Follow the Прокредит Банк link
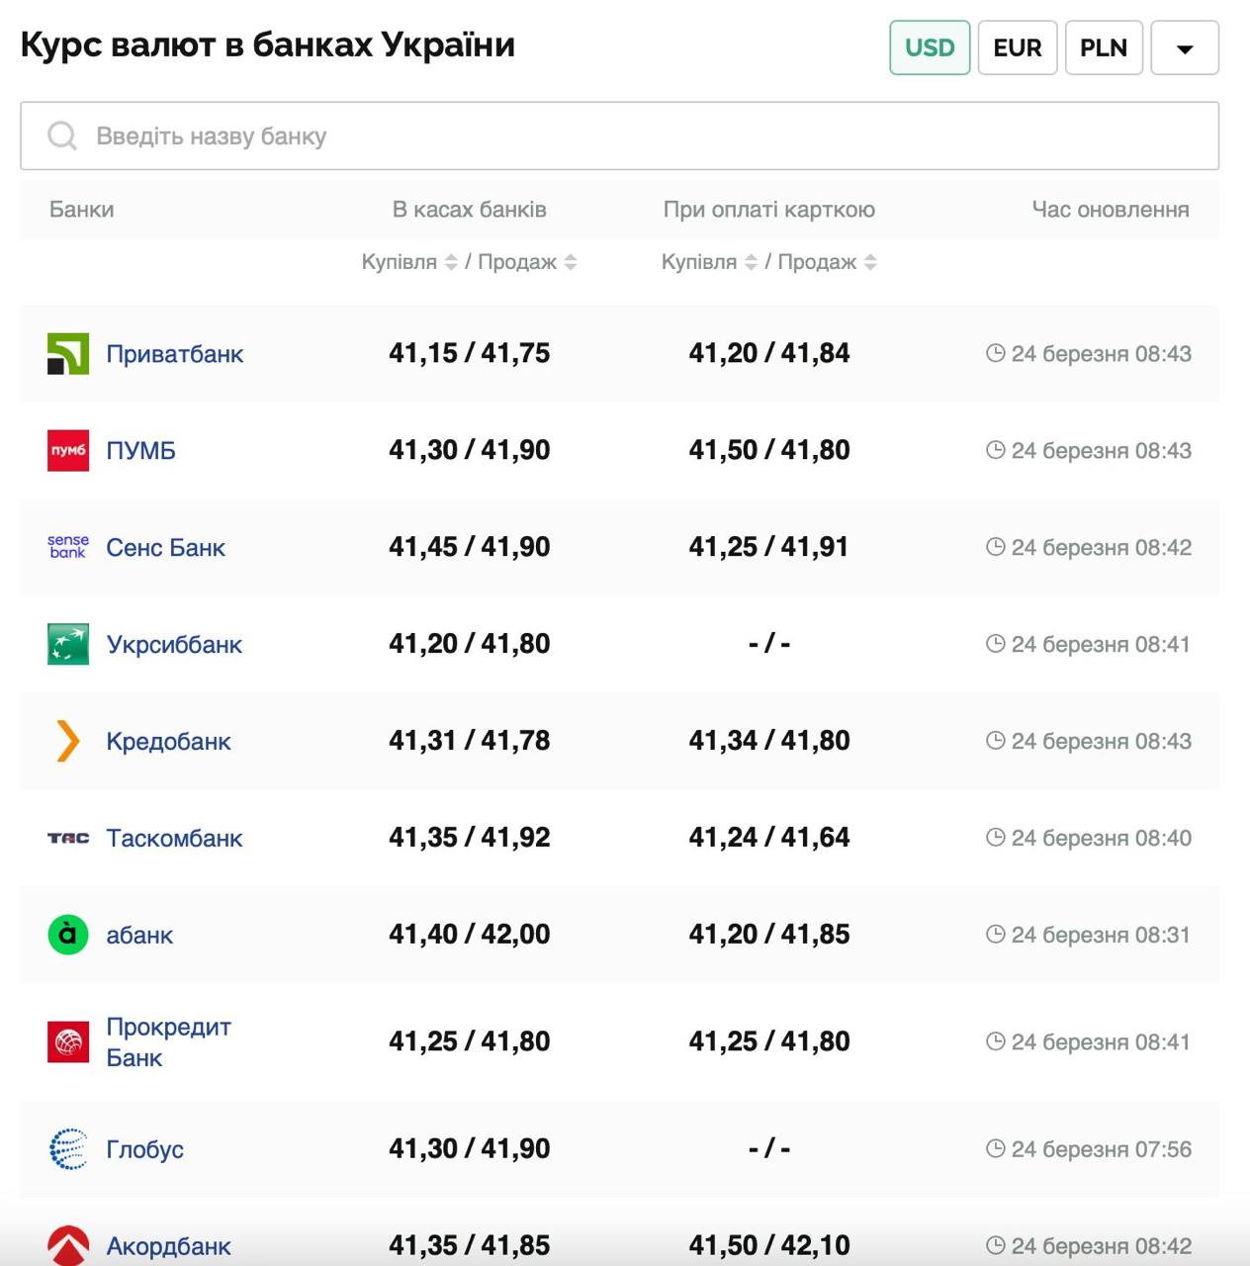This screenshot has width=1250, height=1266. click(168, 1041)
